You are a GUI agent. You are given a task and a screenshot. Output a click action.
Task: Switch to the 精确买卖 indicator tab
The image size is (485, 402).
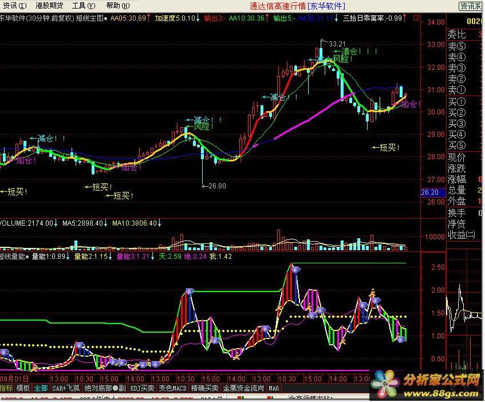coord(204,388)
